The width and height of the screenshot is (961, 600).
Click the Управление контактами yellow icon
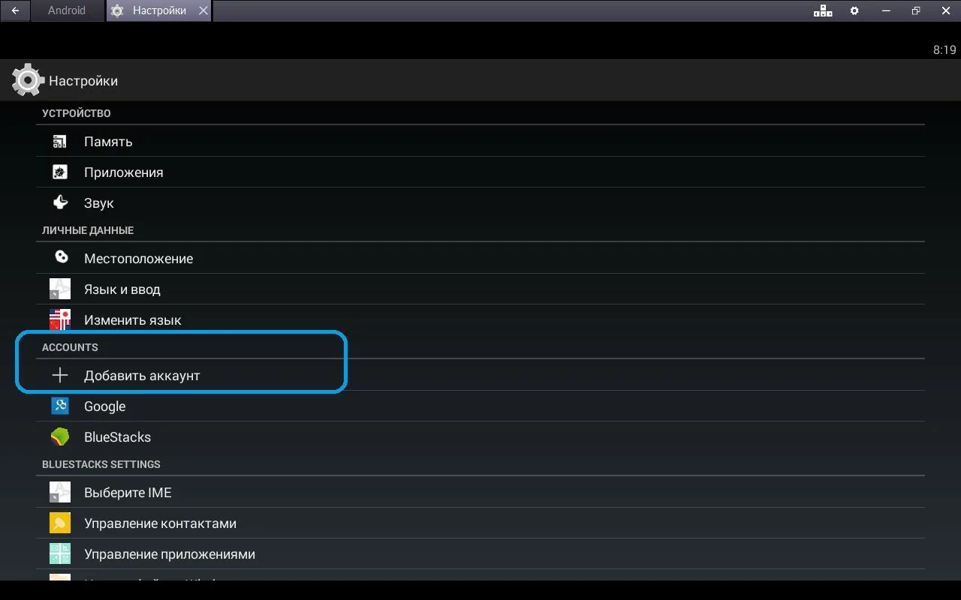click(x=60, y=523)
